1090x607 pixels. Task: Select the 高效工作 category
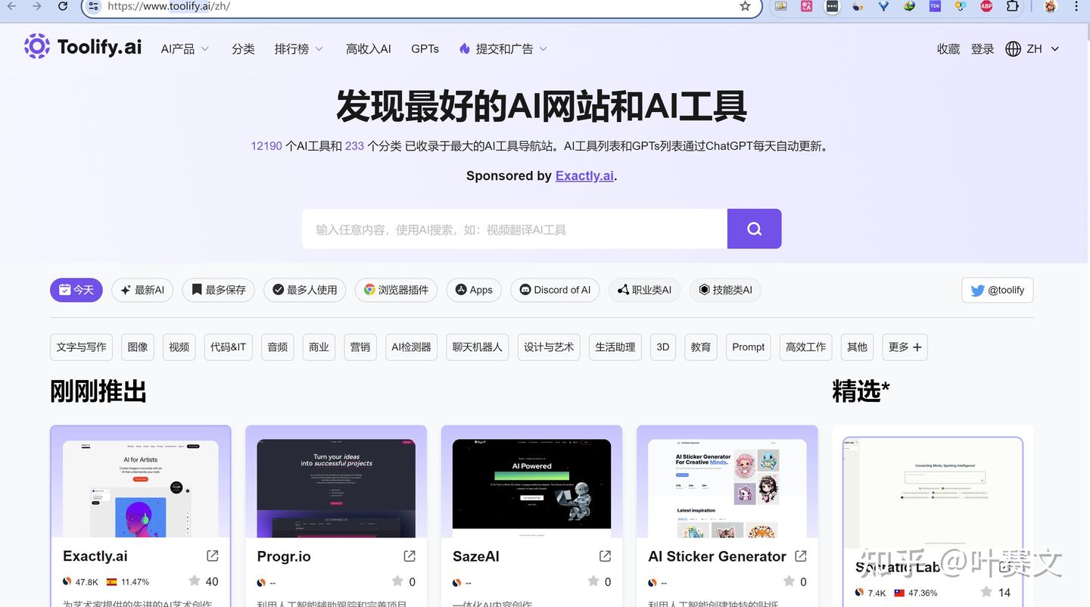coord(805,347)
